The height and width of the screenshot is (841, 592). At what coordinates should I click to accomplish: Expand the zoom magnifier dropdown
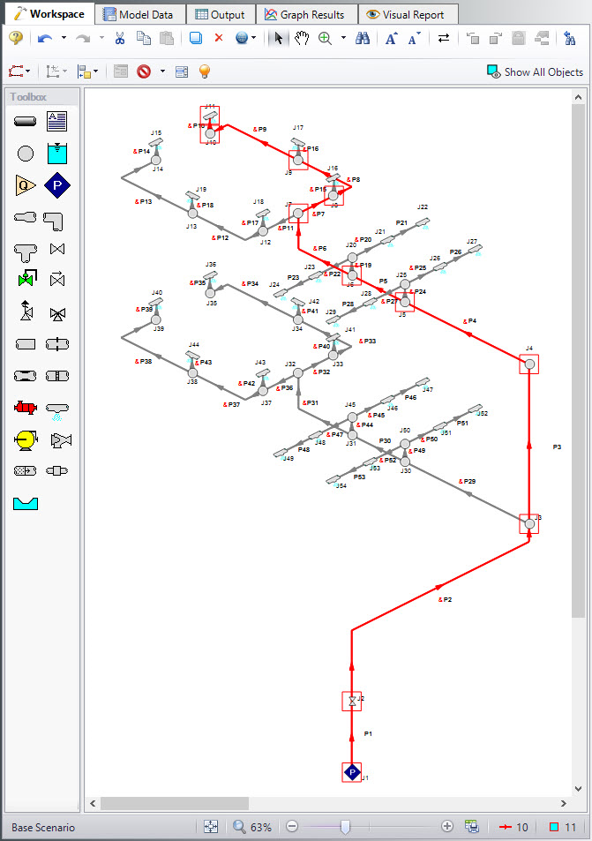point(341,38)
